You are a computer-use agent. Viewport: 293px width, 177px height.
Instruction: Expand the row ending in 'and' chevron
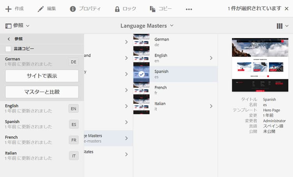click(x=127, y=58)
